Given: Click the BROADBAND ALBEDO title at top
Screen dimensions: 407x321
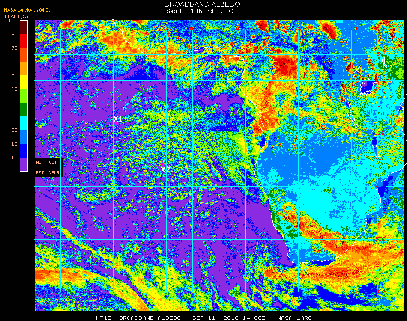Looking at the screenshot, I should click(202, 4).
